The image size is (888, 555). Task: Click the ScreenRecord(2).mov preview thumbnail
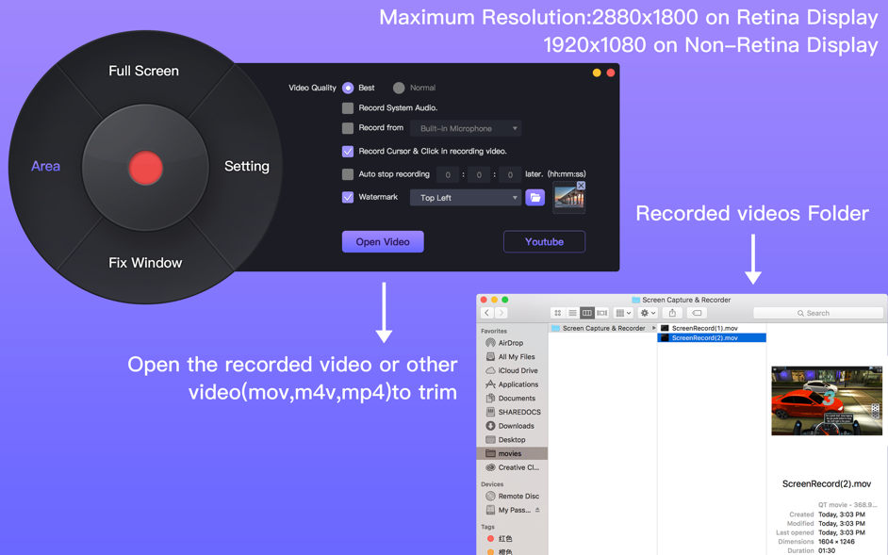pos(827,401)
